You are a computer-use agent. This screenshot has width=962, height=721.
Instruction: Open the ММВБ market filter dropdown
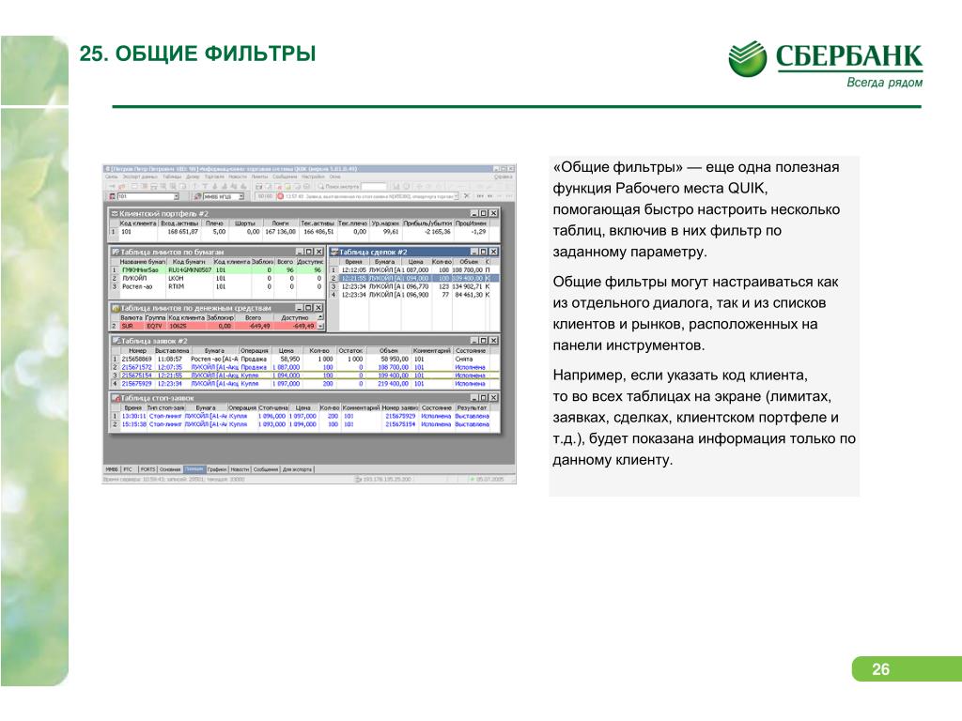pyautogui.click(x=241, y=196)
